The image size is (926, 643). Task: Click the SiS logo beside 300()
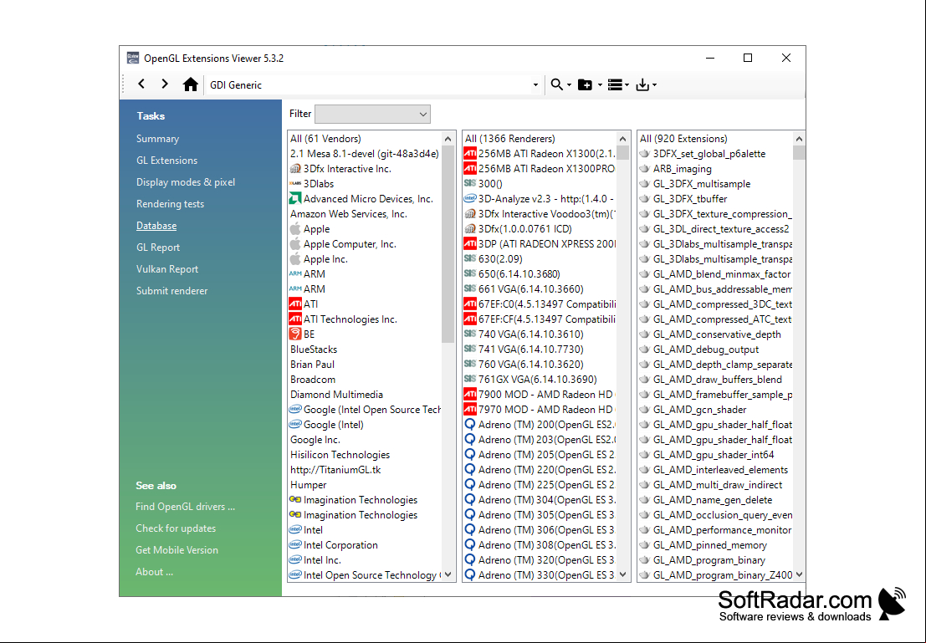pos(470,184)
